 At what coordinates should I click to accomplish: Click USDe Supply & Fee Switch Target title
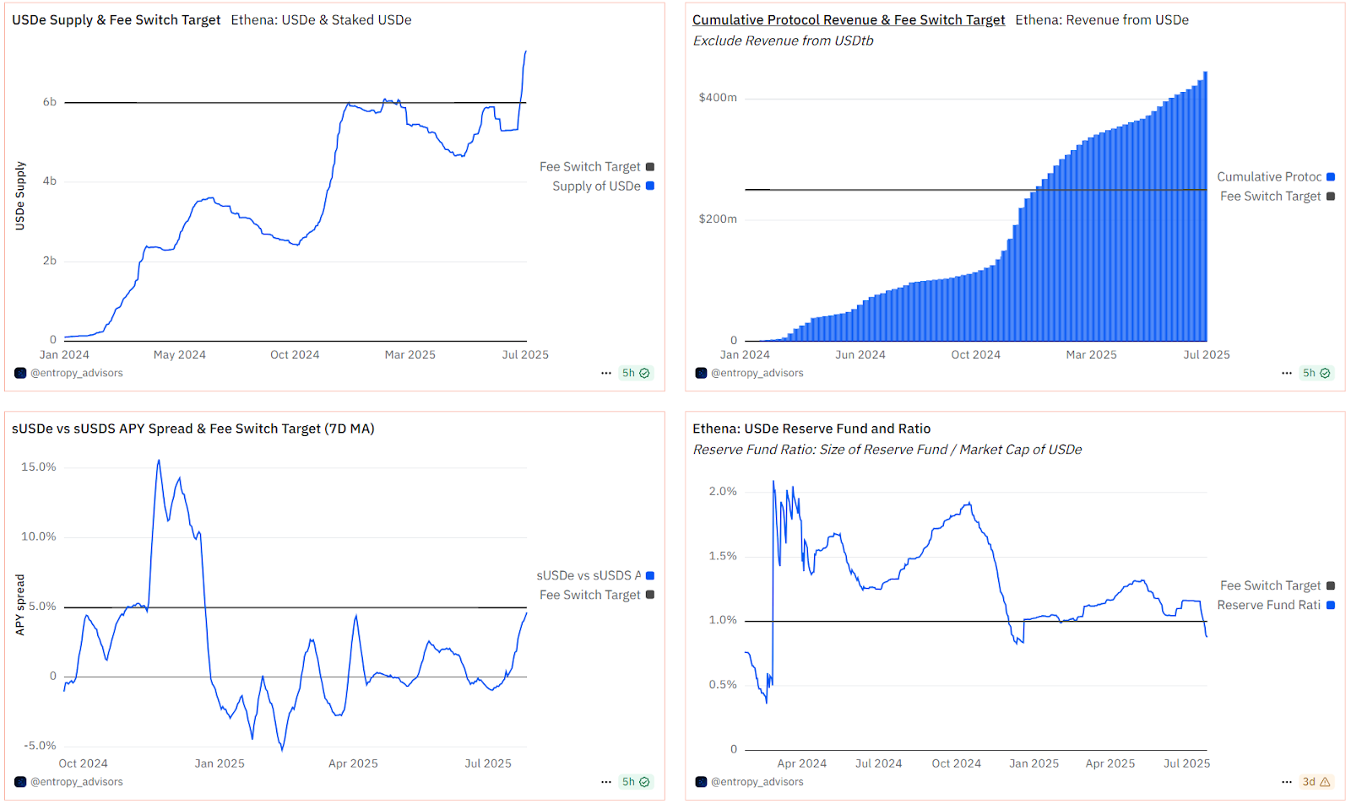point(116,19)
